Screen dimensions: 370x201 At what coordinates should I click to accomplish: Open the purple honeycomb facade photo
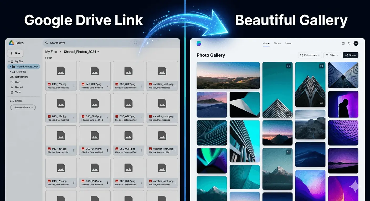tap(343, 133)
